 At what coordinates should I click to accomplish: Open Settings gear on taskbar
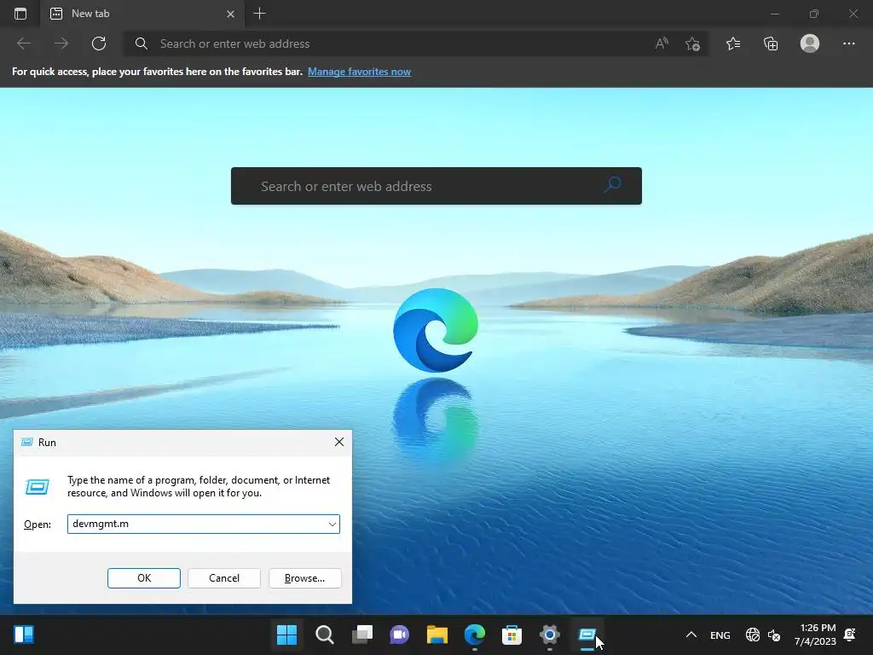point(550,635)
